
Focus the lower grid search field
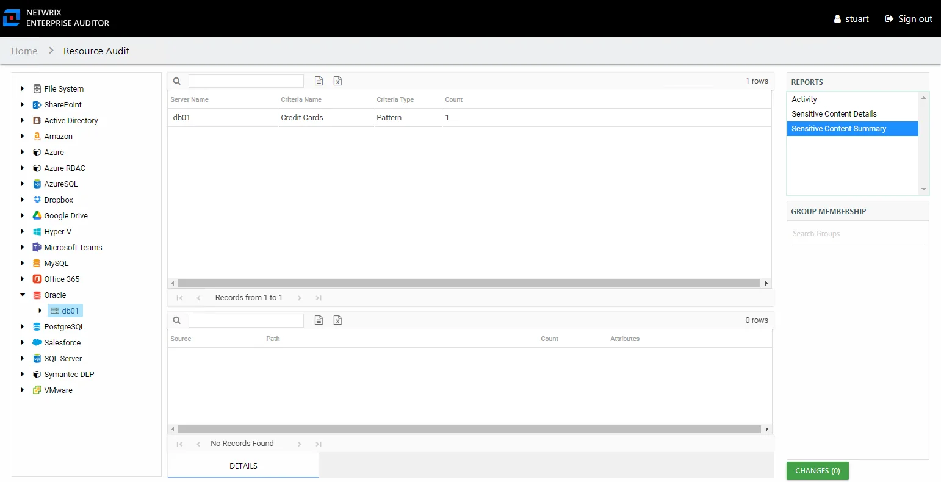[246, 320]
